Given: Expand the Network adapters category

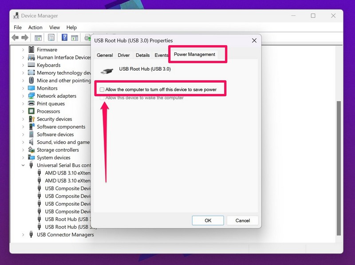Looking at the screenshot, I should click(x=23, y=96).
